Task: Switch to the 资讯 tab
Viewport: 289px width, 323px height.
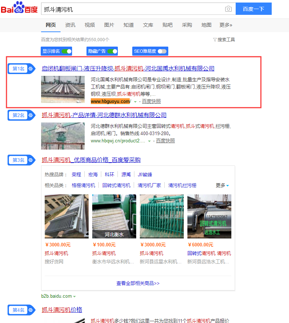Action: tap(70, 25)
